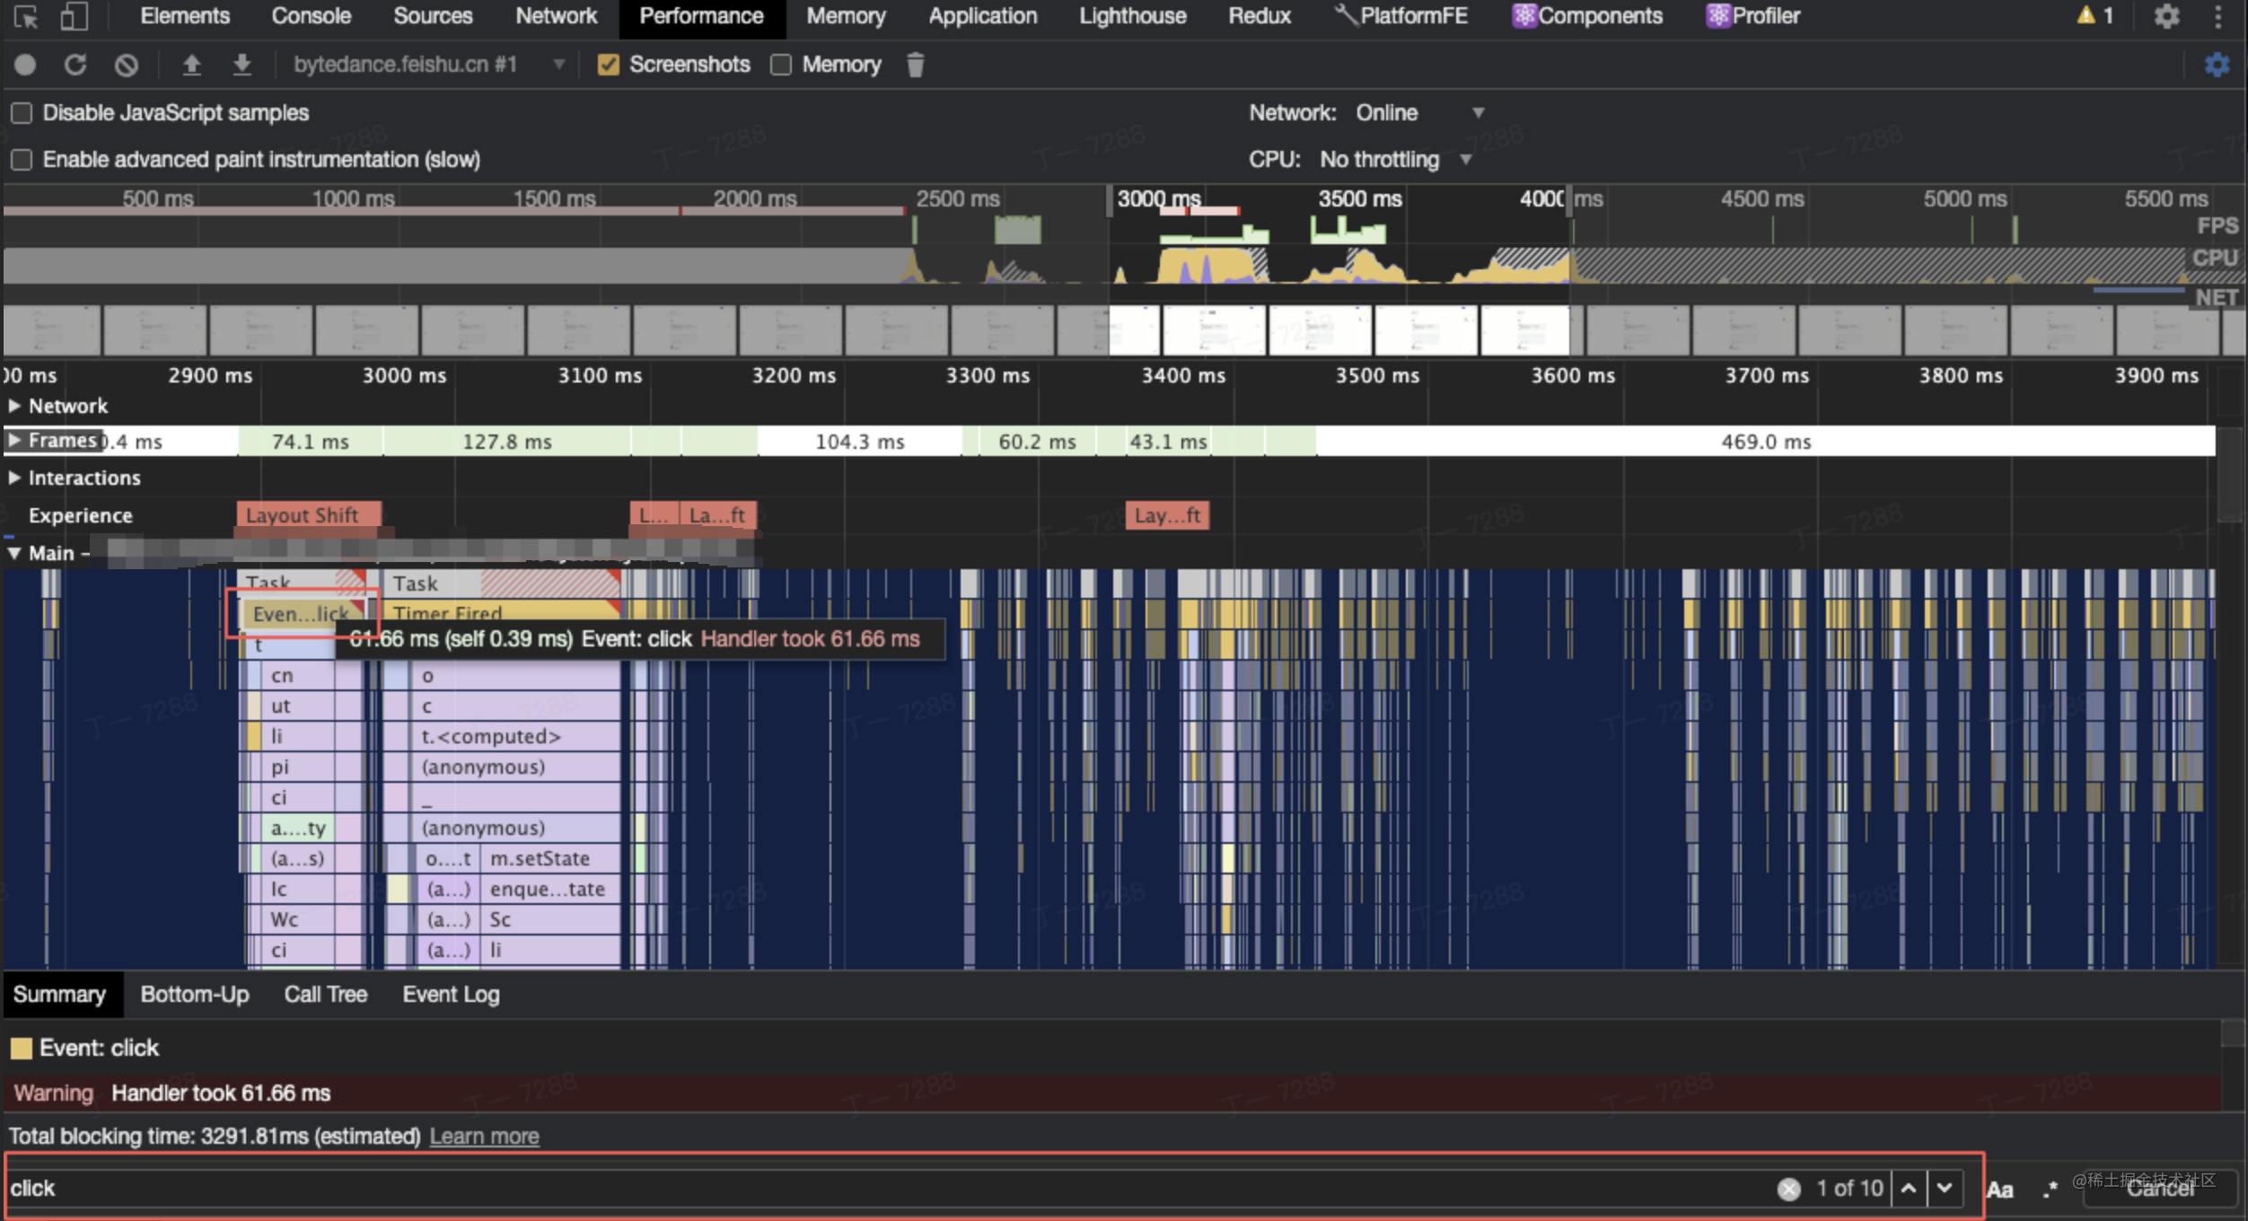This screenshot has width=2248, height=1221.
Task: Switch to the Call Tree tab
Action: [x=326, y=995]
